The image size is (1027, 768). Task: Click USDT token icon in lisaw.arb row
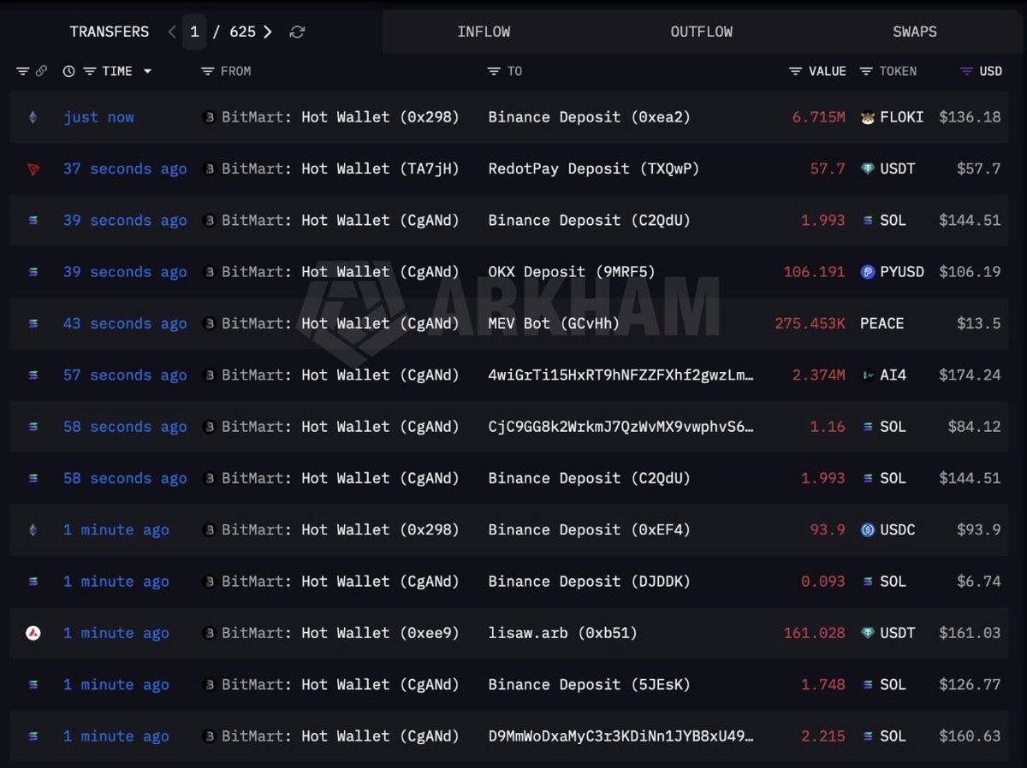867,633
